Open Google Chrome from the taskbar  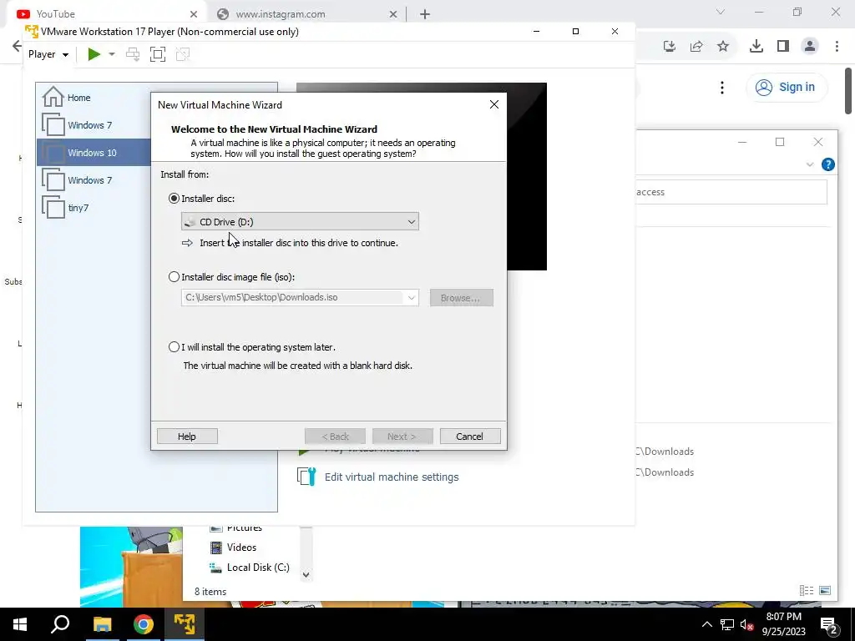coord(144,624)
